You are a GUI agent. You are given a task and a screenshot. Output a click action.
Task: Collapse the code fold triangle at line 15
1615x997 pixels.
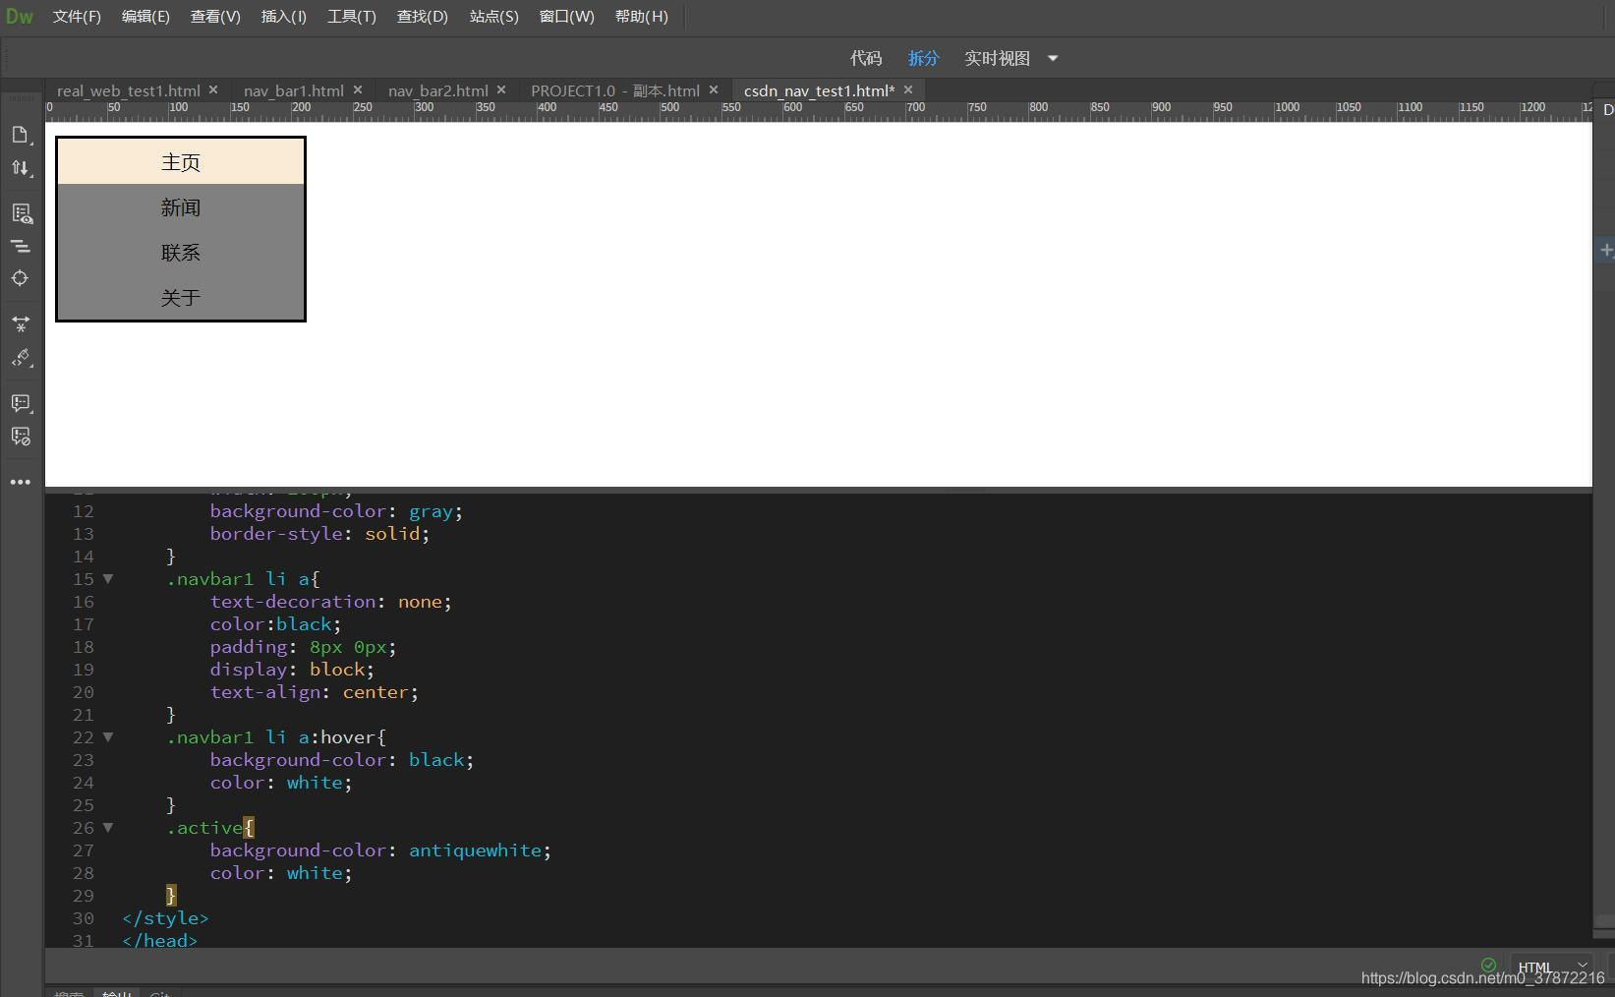(108, 579)
